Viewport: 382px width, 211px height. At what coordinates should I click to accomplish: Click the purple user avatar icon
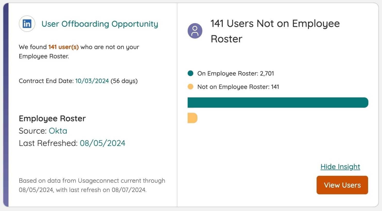pos(195,31)
